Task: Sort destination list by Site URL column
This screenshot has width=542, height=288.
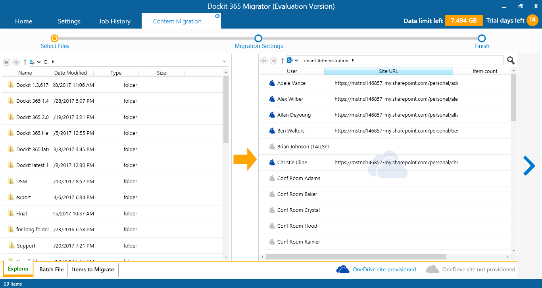Action: pos(388,71)
